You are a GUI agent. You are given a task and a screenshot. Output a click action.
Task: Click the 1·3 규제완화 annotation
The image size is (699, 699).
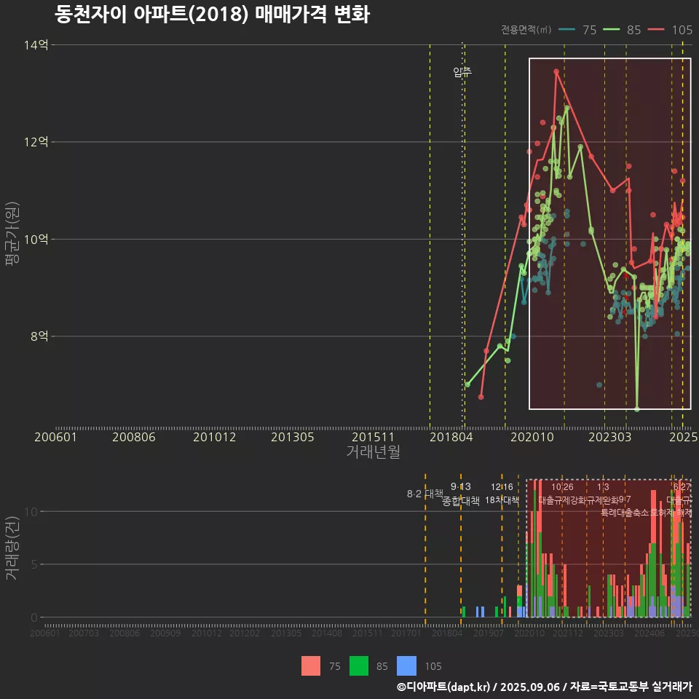tap(603, 494)
